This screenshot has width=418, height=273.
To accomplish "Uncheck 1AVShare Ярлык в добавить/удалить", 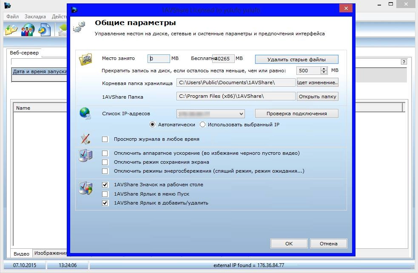I will tap(105, 203).
